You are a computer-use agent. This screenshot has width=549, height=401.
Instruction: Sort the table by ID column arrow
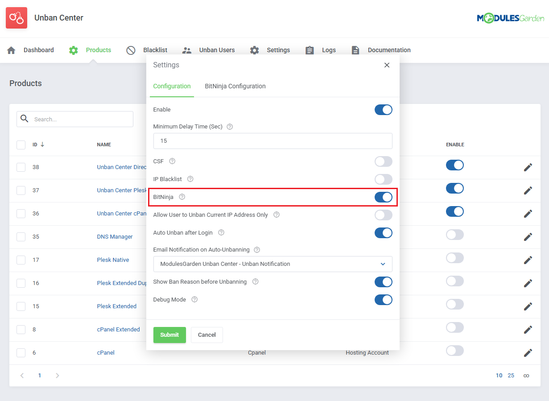(x=42, y=145)
